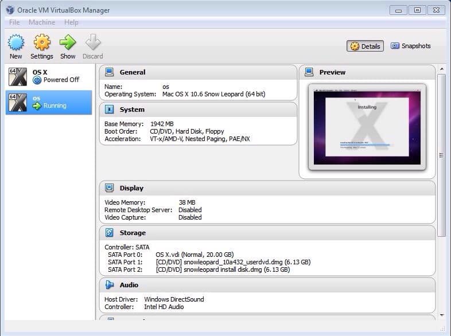
Task: Click the Details gear icon
Action: pyautogui.click(x=355, y=46)
